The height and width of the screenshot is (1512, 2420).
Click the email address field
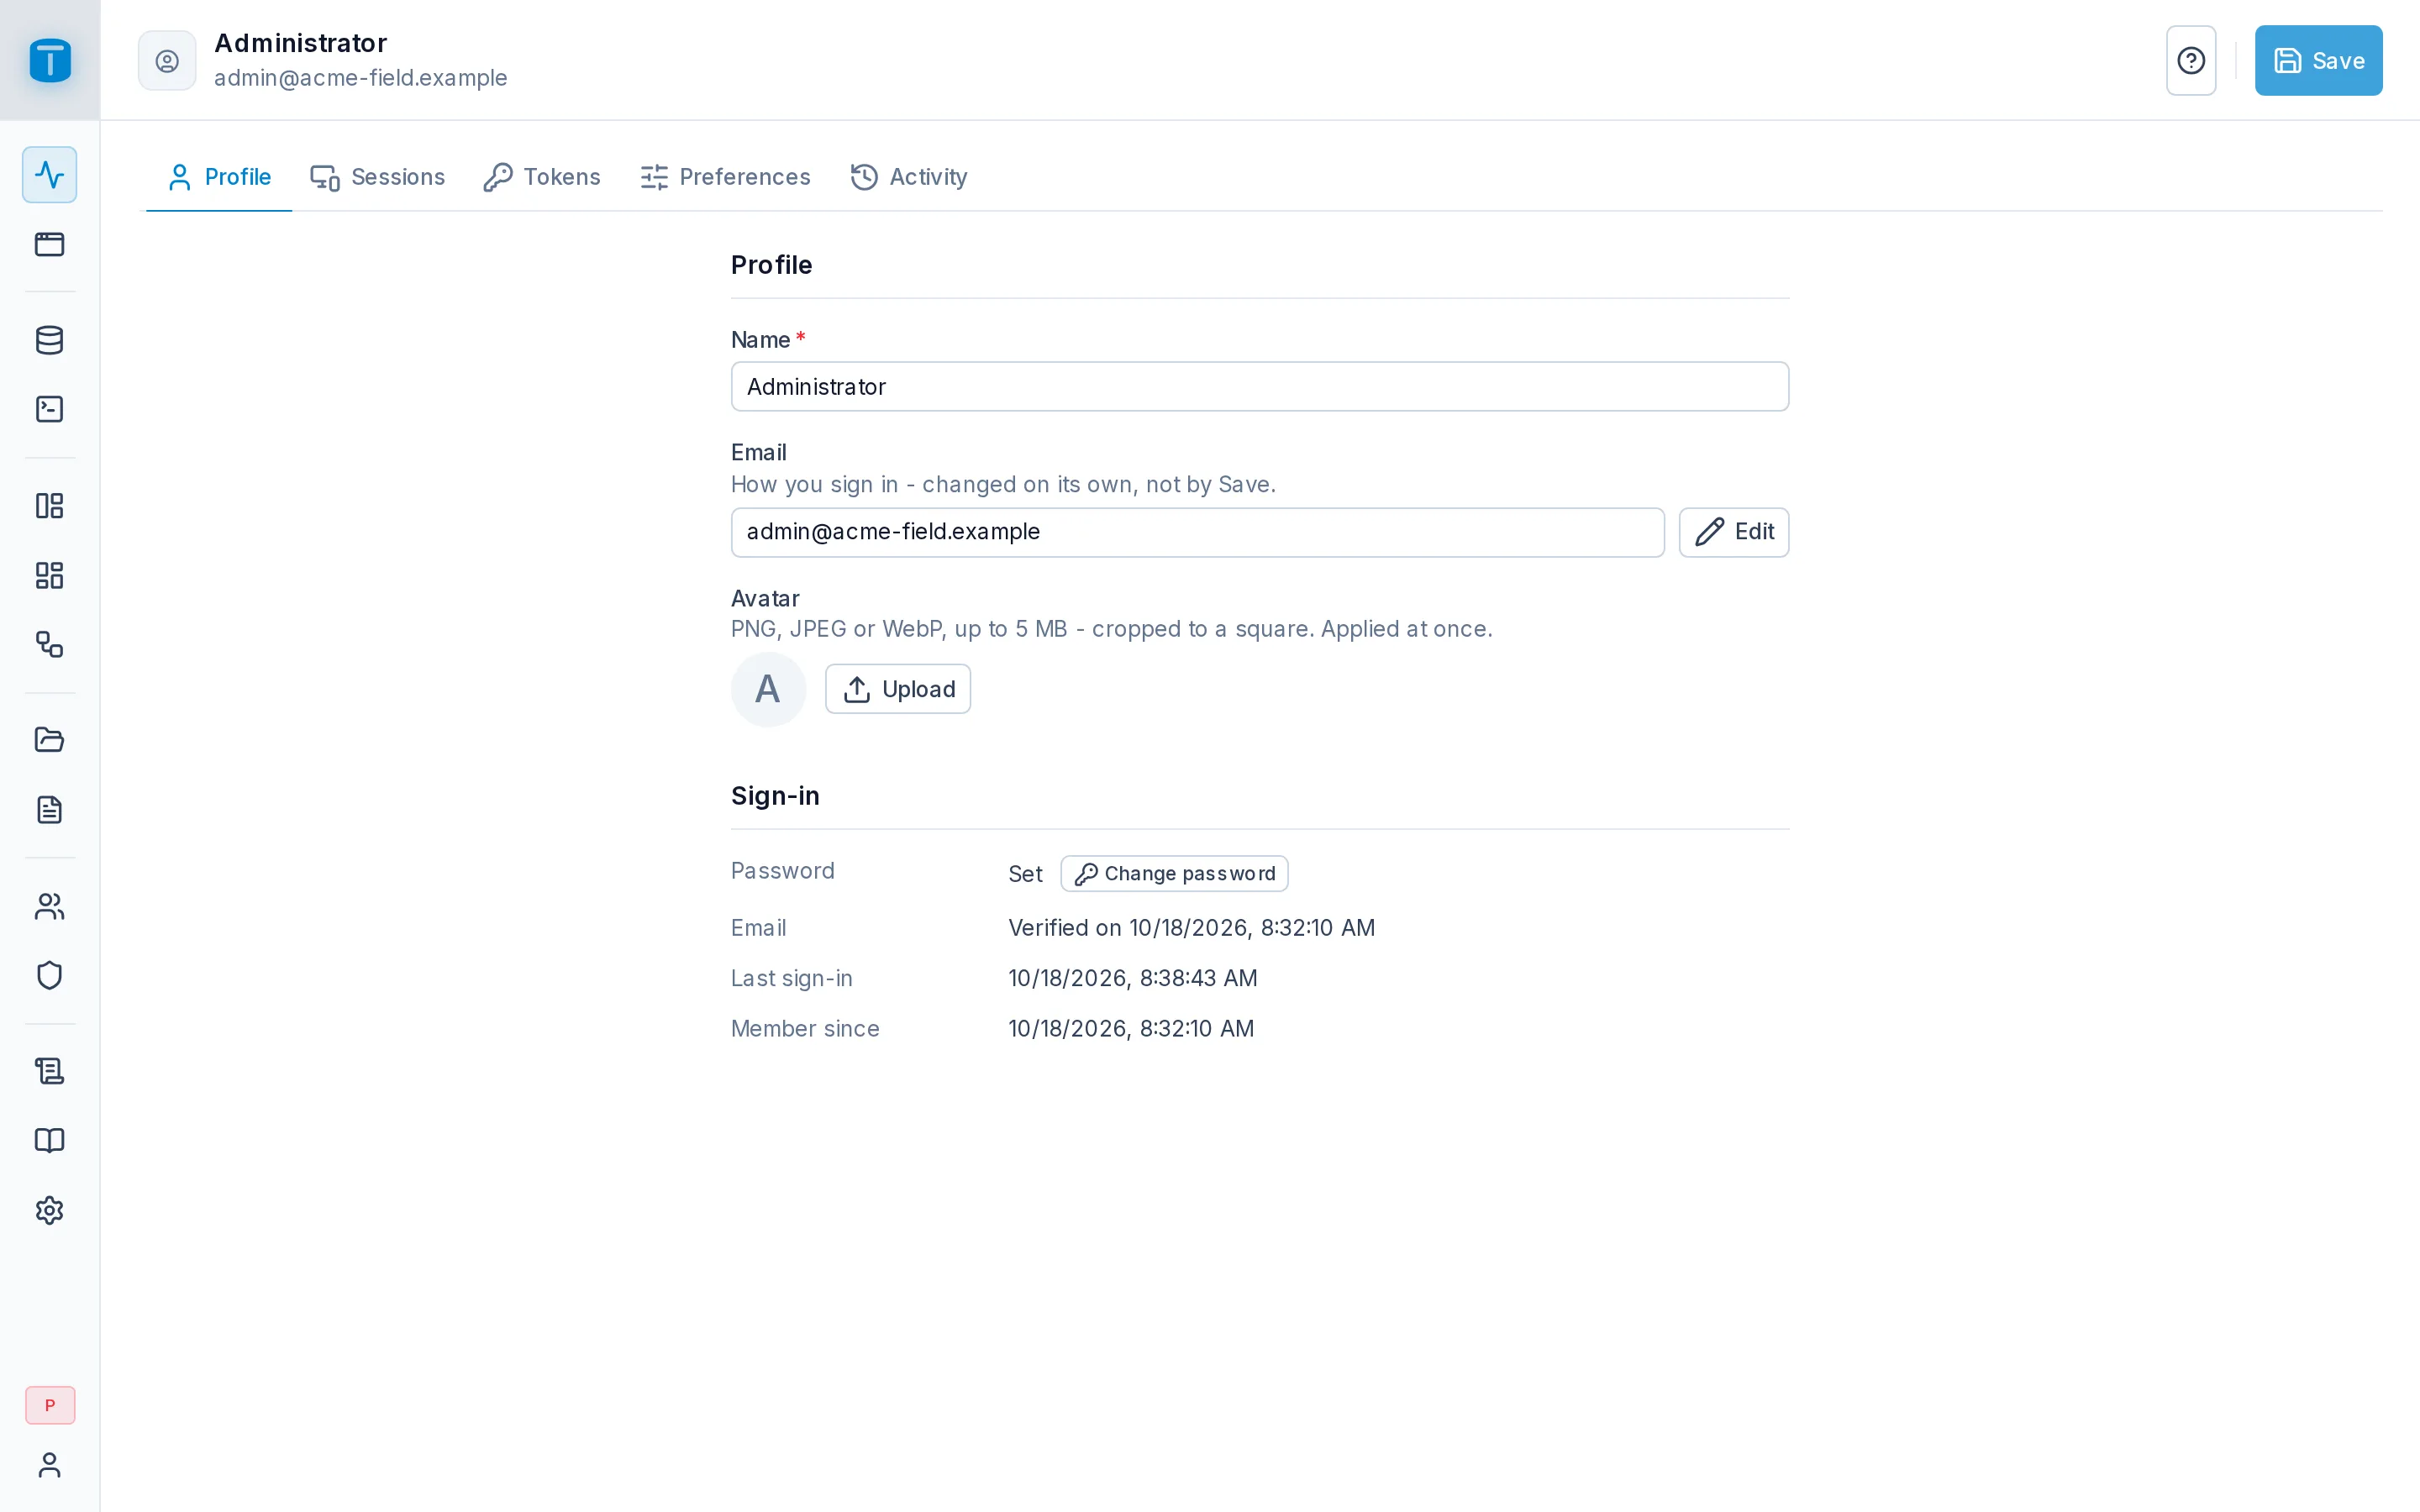point(1197,532)
